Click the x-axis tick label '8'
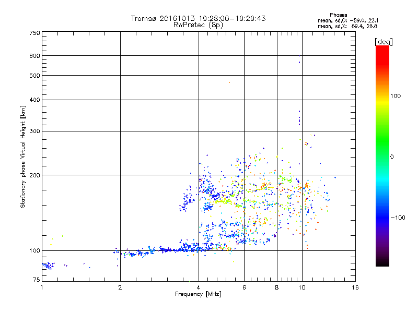Image resolution: width=418 pixels, height=313 pixels. coord(277,287)
